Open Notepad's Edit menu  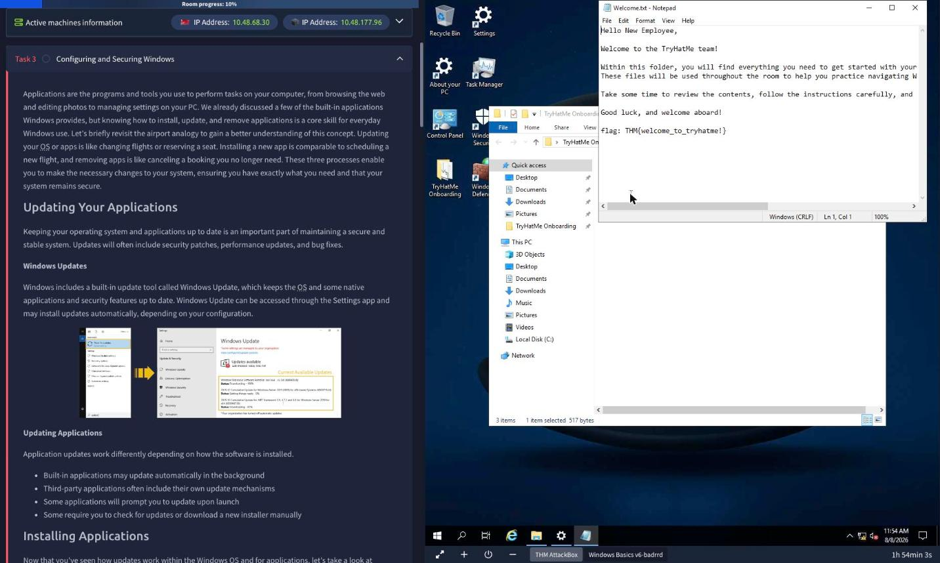(623, 20)
